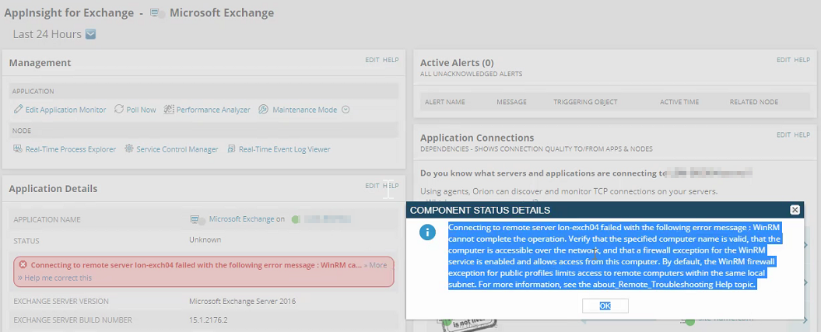
Task: Click Edit on the Application Connections panel
Action: (783, 135)
